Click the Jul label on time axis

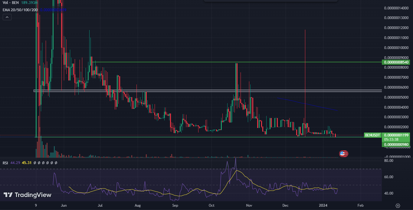tap(100, 205)
